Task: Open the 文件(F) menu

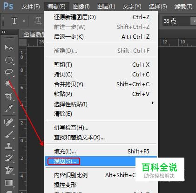Action: pyautogui.click(x=31, y=7)
